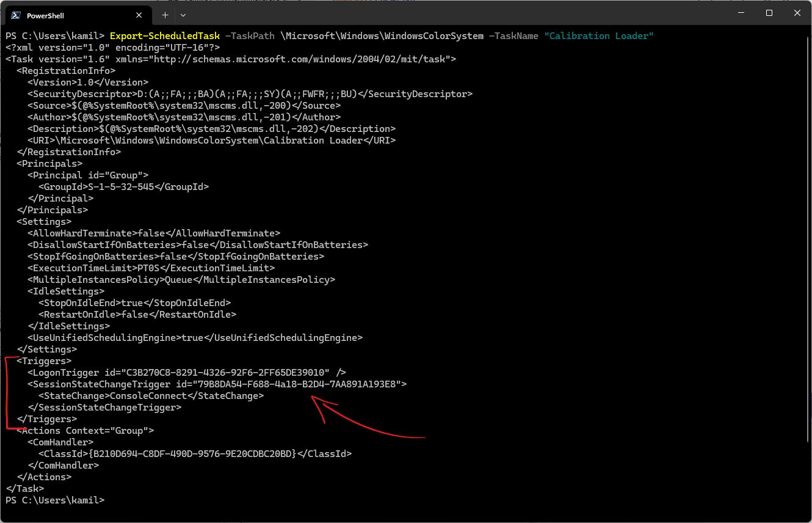Click the DisallowStartIfOnBatteries line
Screen dimensions: 812x523
point(198,245)
